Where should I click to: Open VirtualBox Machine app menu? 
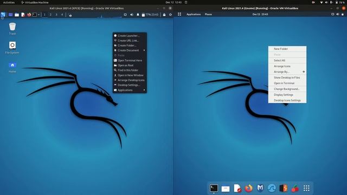(35, 2)
